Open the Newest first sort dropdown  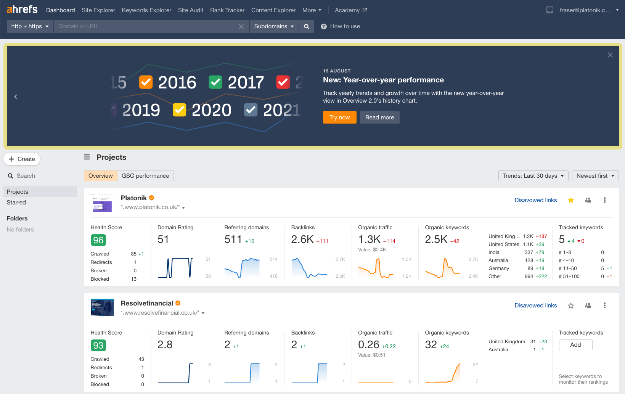click(595, 175)
